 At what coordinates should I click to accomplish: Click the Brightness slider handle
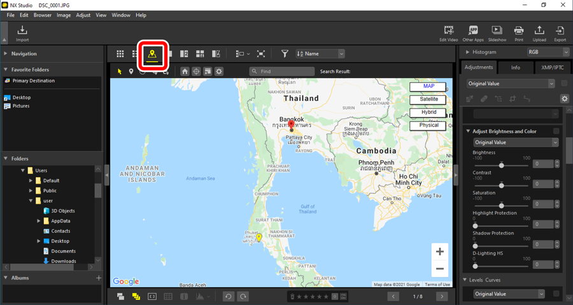click(502, 165)
